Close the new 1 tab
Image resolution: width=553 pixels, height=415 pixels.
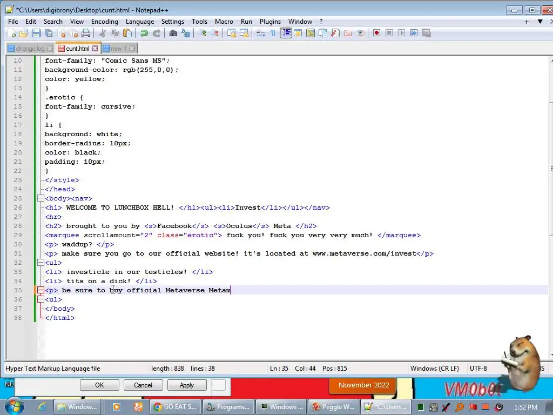[x=132, y=48]
